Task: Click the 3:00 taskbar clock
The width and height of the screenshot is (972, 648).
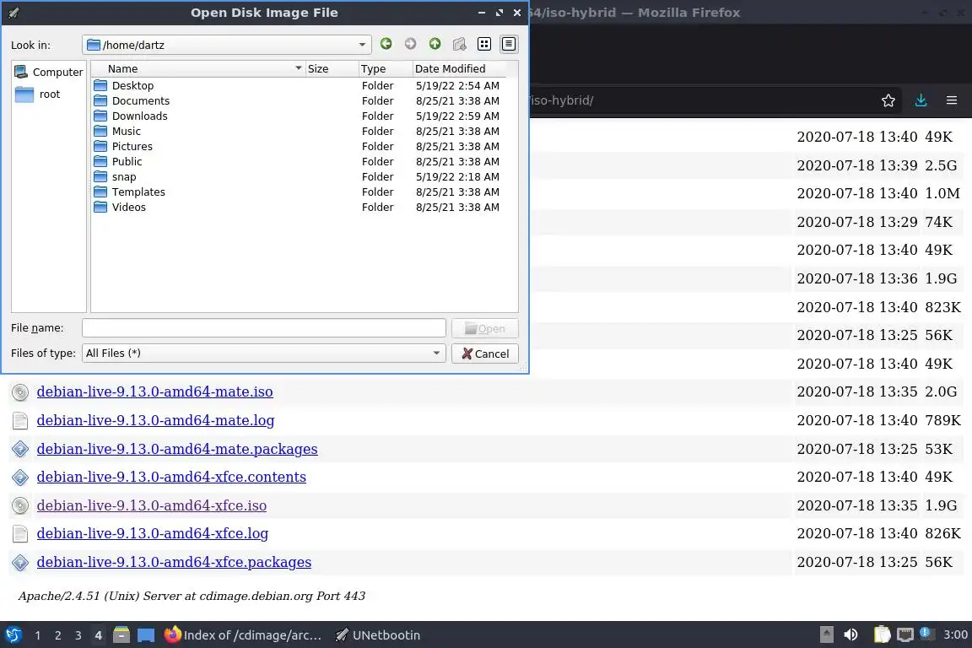Action: (955, 635)
